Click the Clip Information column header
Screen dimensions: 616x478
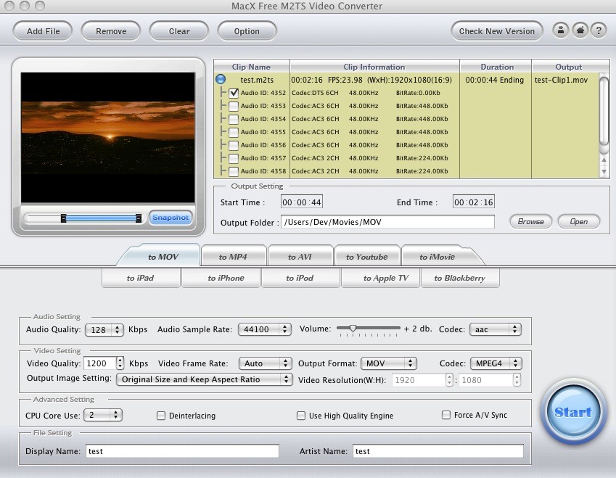tap(374, 67)
